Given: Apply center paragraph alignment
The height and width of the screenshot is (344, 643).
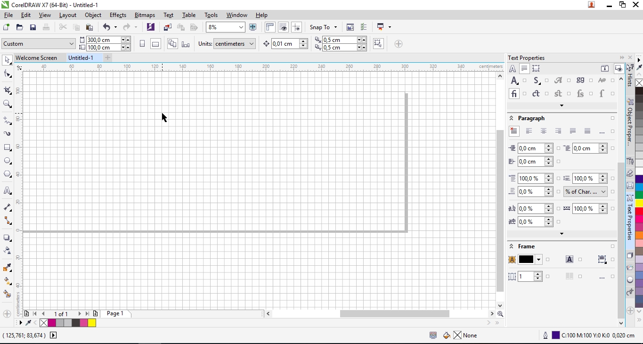Looking at the screenshot, I should pos(544,131).
